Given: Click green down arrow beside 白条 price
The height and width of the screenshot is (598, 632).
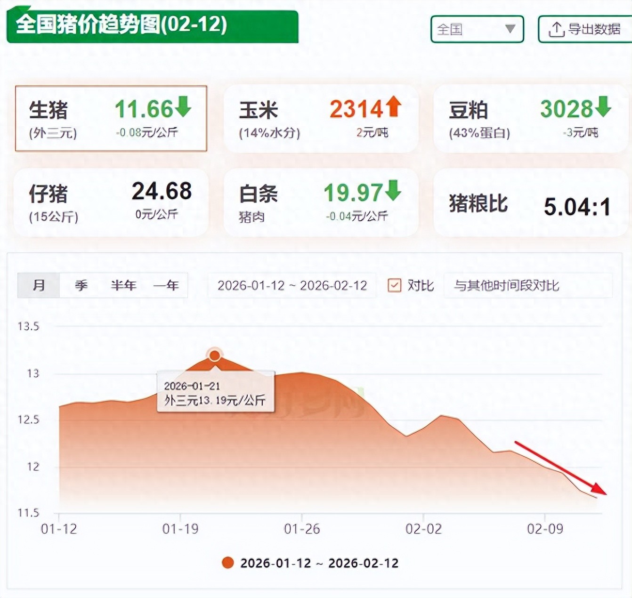Looking at the screenshot, I should 393,190.
